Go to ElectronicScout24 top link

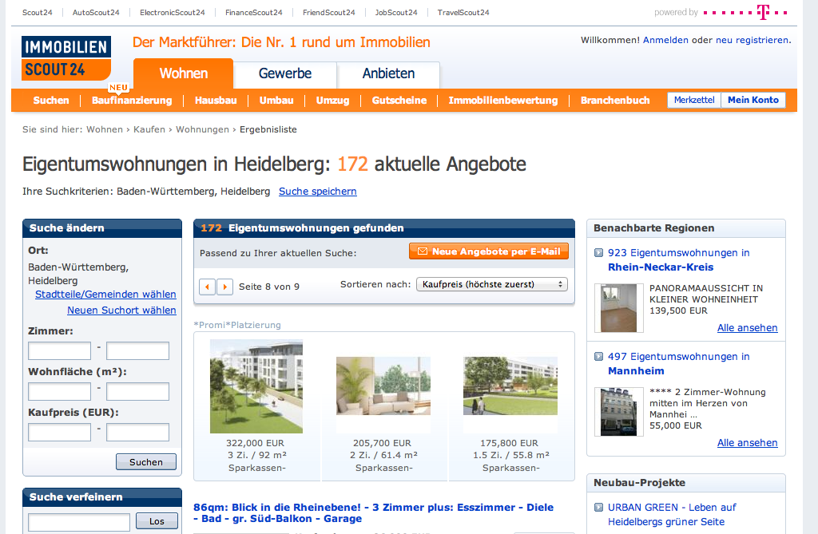[x=173, y=13]
